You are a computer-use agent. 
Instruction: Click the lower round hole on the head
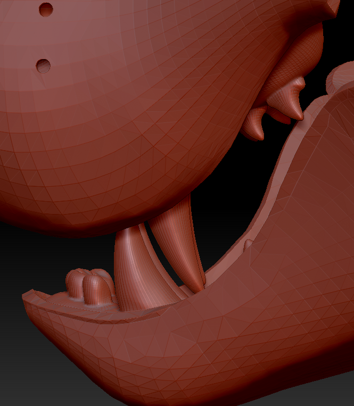tap(43, 66)
